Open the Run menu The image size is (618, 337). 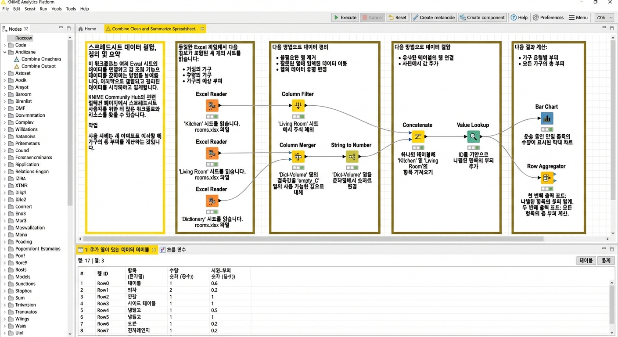(43, 9)
